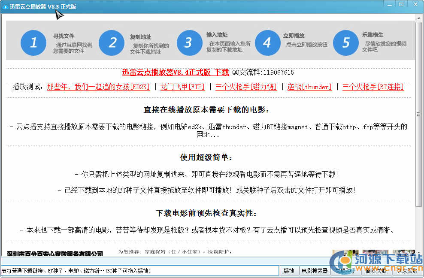Open the 电影搜索器 button

(315, 271)
